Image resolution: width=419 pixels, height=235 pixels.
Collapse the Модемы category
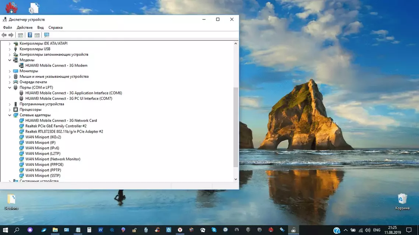click(x=10, y=60)
